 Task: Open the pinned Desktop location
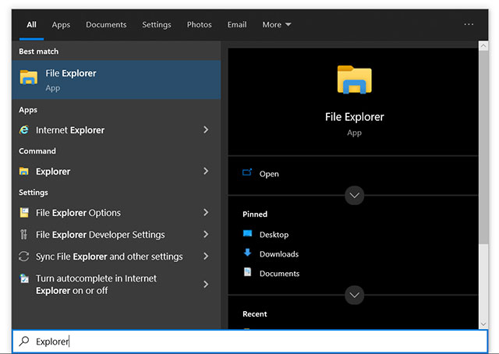tap(273, 235)
